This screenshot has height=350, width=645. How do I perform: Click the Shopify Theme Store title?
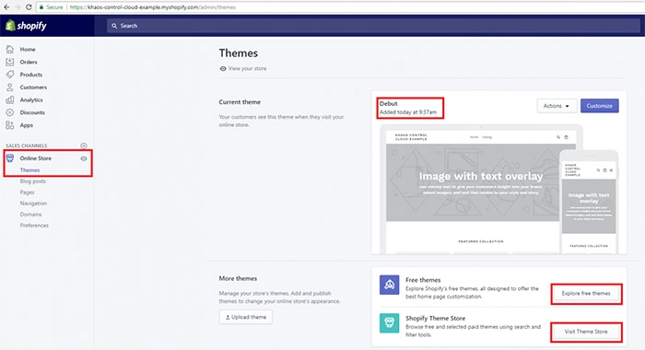click(435, 319)
